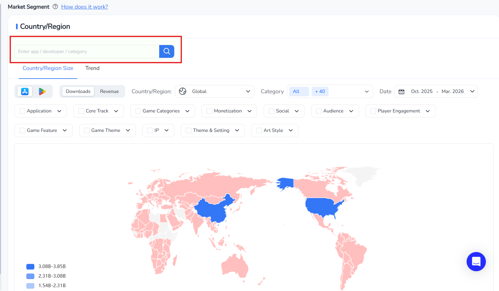Check the Application filter checkbox

[22, 111]
